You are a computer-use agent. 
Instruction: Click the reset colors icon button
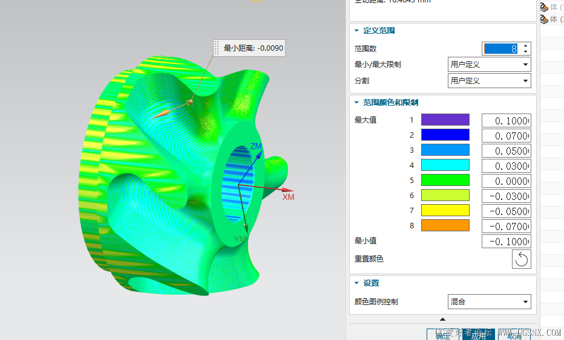(x=521, y=259)
